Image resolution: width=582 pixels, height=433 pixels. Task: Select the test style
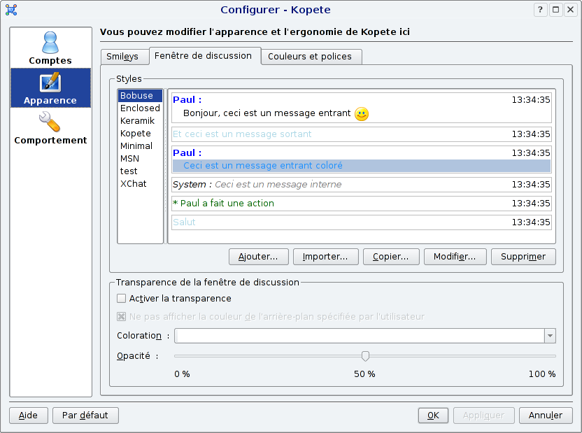[x=141, y=171]
